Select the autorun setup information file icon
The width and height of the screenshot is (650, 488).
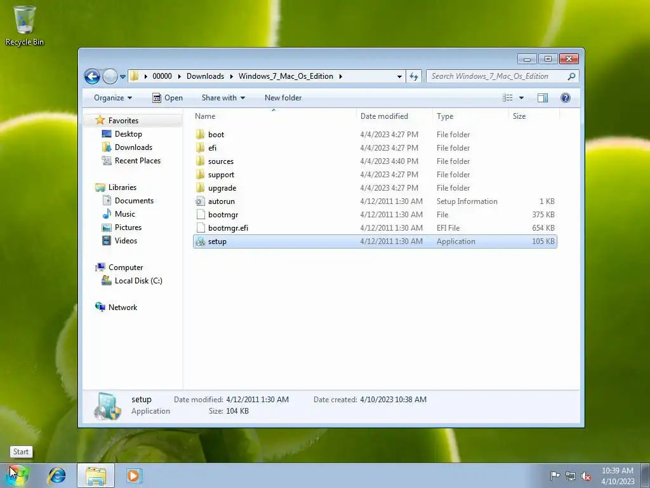point(200,201)
